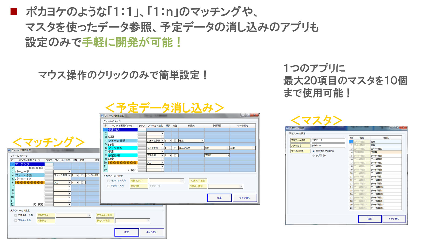Click クリア button on バーコード1 row in マッチング window
Image resolution: width=432 pixels, height=243 pixels.
(x=49, y=172)
